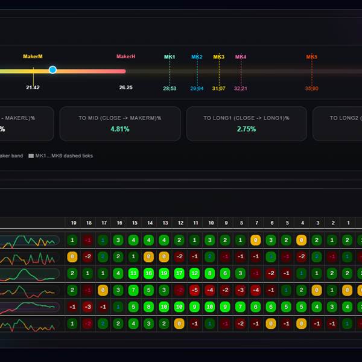
Task: Select the MK1 dashed marker label
Action: tap(170, 57)
